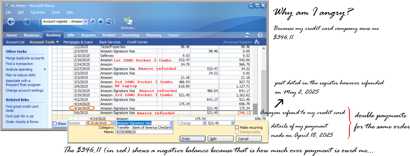Screen dimensions: 410x156
Task: Open the Tools menu
Action: click(x=56, y=12)
